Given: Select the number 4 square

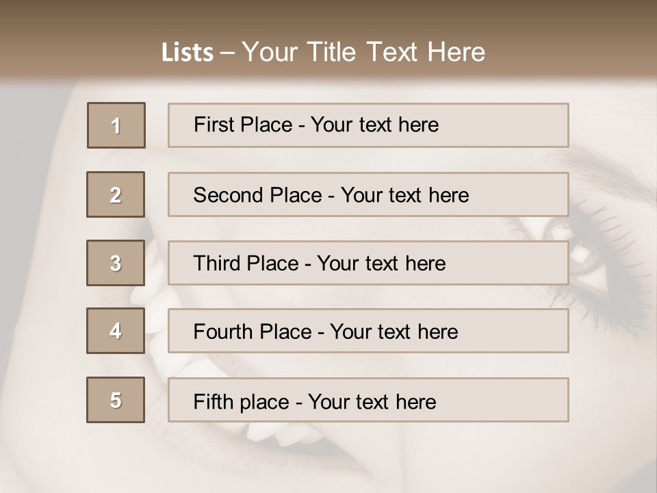Looking at the screenshot, I should 116,331.
